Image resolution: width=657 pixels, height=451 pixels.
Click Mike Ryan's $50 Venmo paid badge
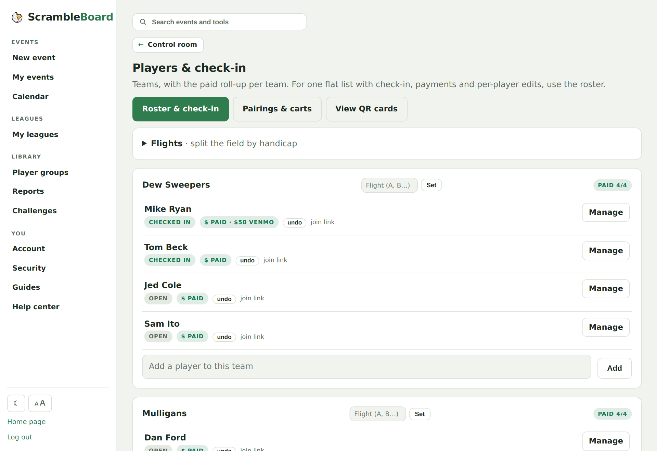coord(239,222)
